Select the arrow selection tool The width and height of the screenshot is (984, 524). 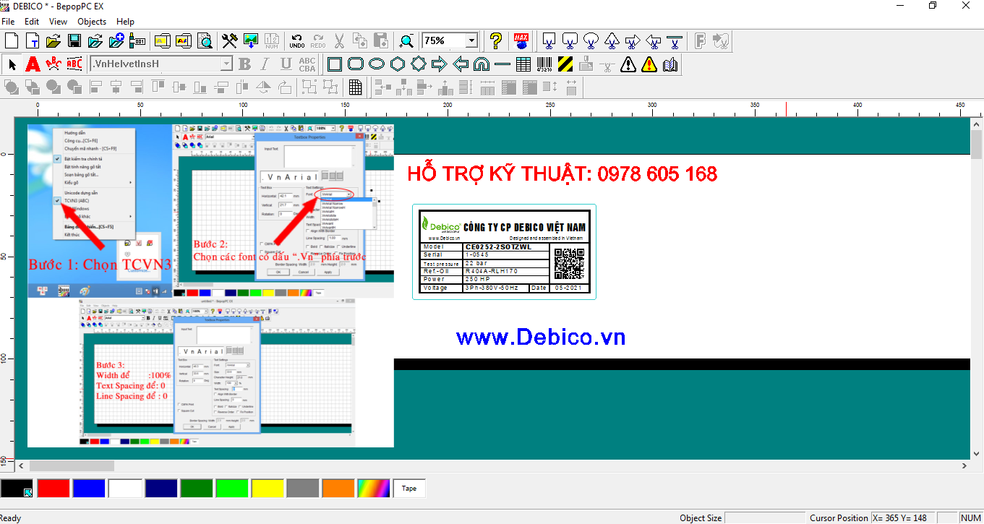[x=11, y=64]
